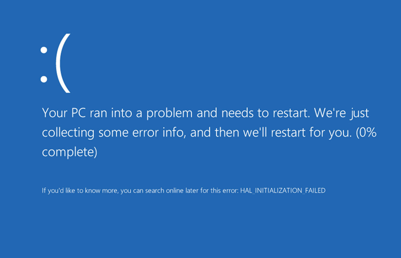Click 'needs to restart' text
This screenshot has height=258, width=401.
click(x=266, y=113)
